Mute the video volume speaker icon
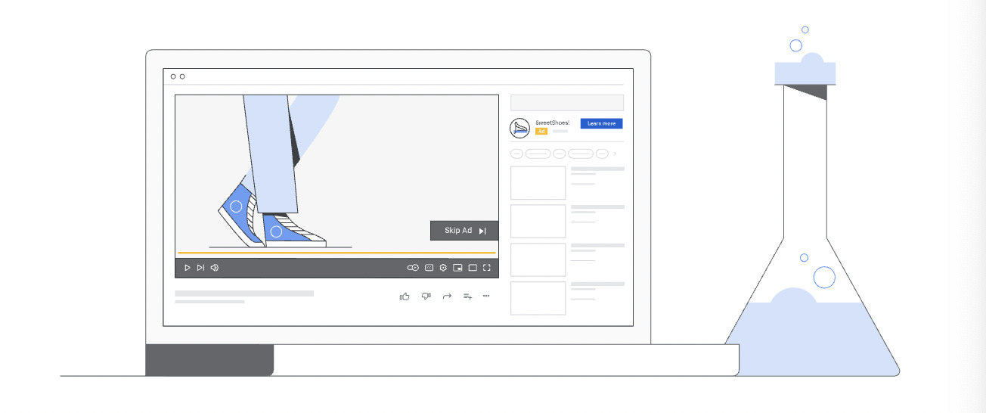Image resolution: width=986 pixels, height=413 pixels. pos(215,268)
